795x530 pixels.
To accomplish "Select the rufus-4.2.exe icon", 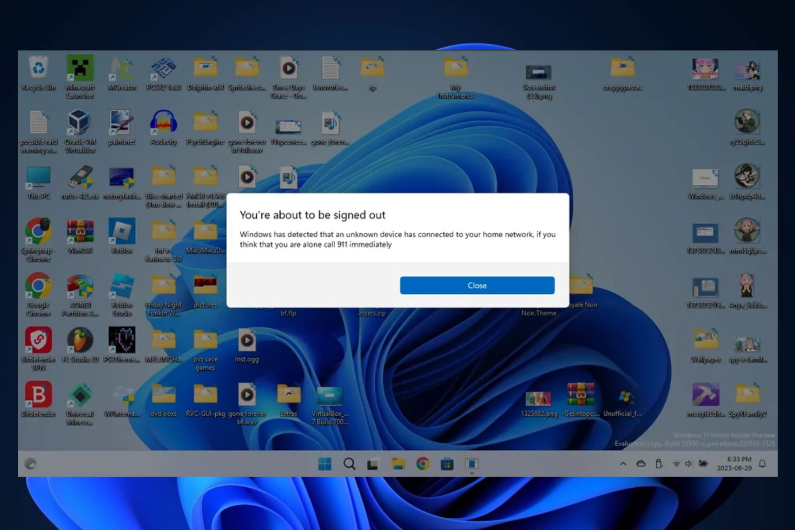I will click(x=80, y=182).
